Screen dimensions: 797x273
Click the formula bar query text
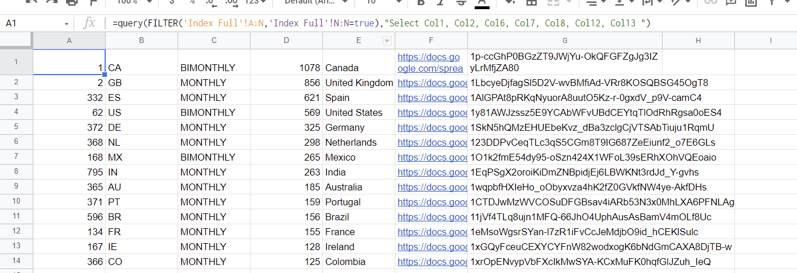(381, 24)
